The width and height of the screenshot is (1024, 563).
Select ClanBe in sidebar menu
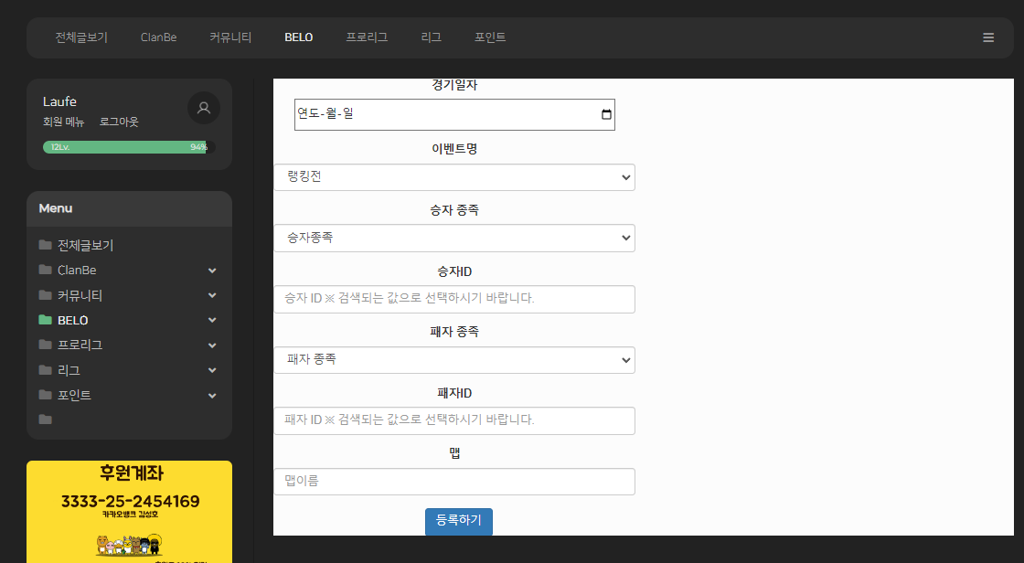coord(77,271)
